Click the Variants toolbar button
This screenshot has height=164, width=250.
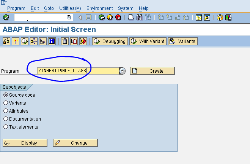[183, 41]
